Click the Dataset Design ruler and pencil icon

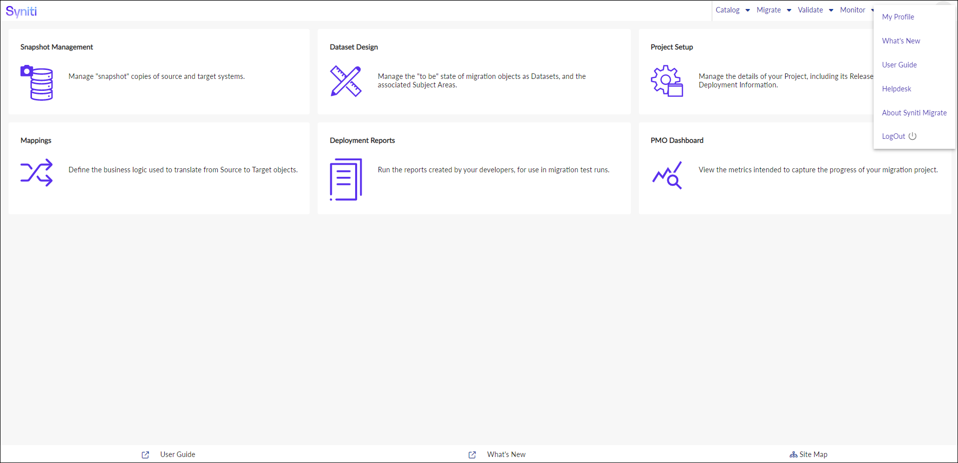pos(346,81)
